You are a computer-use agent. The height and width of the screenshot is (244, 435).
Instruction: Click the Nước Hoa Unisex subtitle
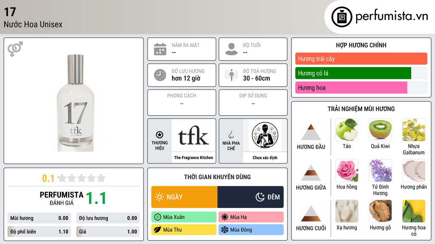coord(33,24)
